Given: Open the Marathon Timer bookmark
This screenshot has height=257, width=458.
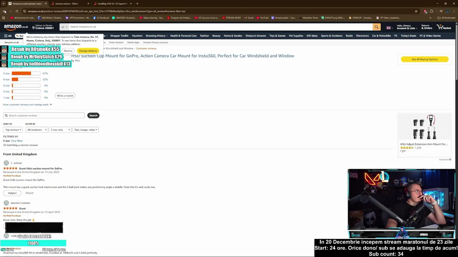Looking at the screenshot, I should pos(308,18).
